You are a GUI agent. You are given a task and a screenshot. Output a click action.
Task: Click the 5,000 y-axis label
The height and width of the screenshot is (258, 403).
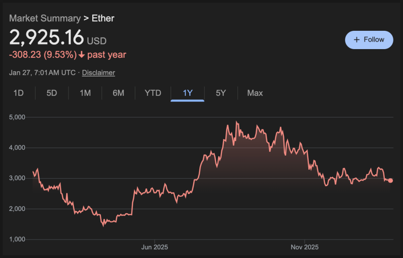pyautogui.click(x=17, y=117)
